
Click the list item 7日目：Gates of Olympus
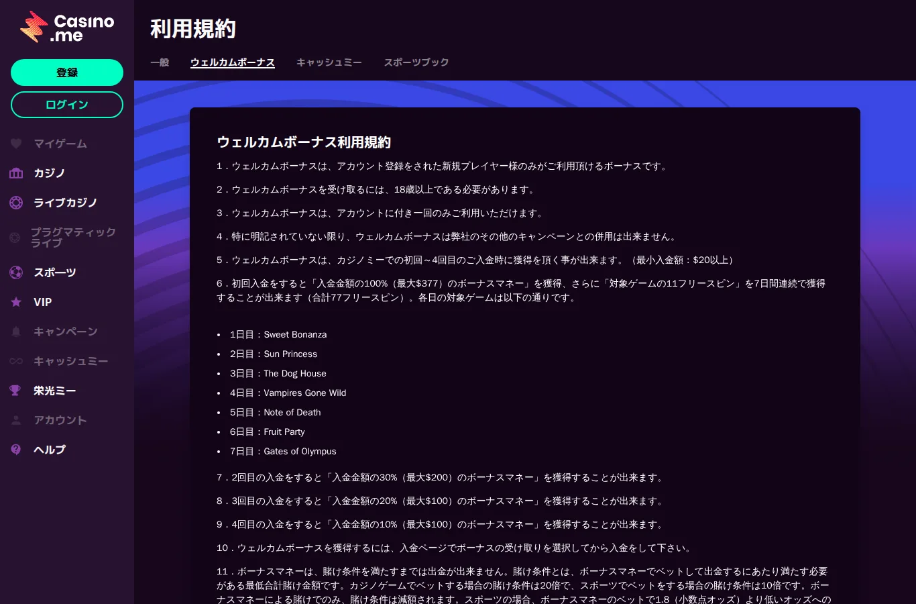[x=283, y=451]
